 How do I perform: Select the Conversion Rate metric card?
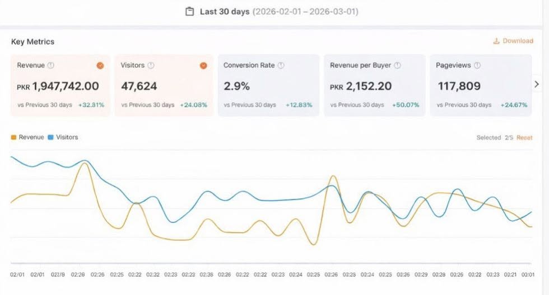[268, 85]
